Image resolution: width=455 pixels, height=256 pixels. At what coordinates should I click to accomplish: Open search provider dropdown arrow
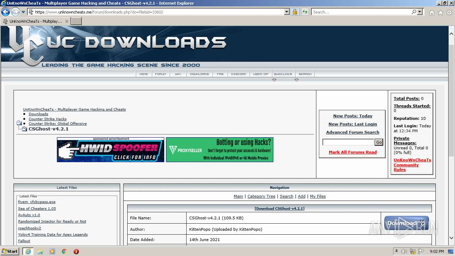click(x=420, y=12)
